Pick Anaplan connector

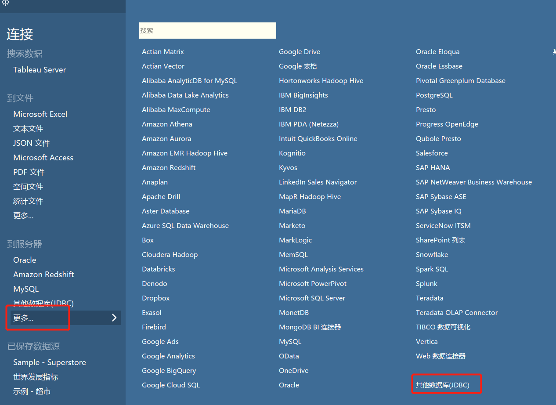[x=155, y=182]
